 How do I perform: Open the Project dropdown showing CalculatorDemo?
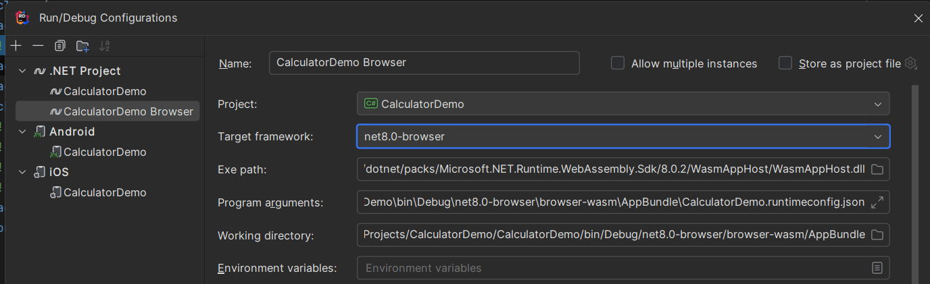[623, 104]
